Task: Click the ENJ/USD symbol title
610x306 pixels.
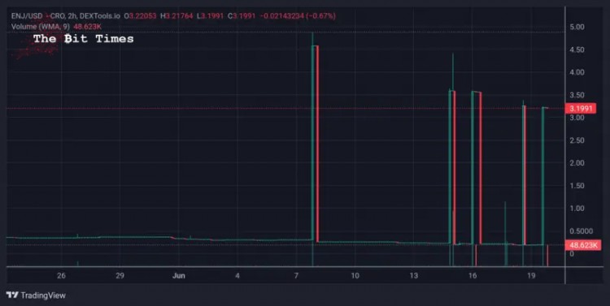Action: coord(27,16)
